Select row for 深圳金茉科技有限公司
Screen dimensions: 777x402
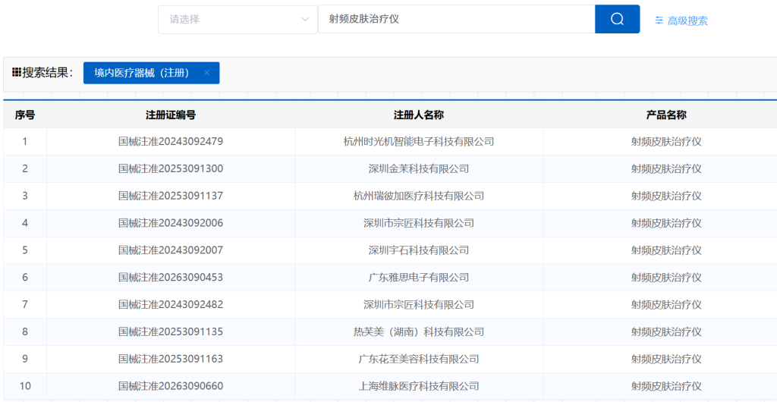(418, 168)
